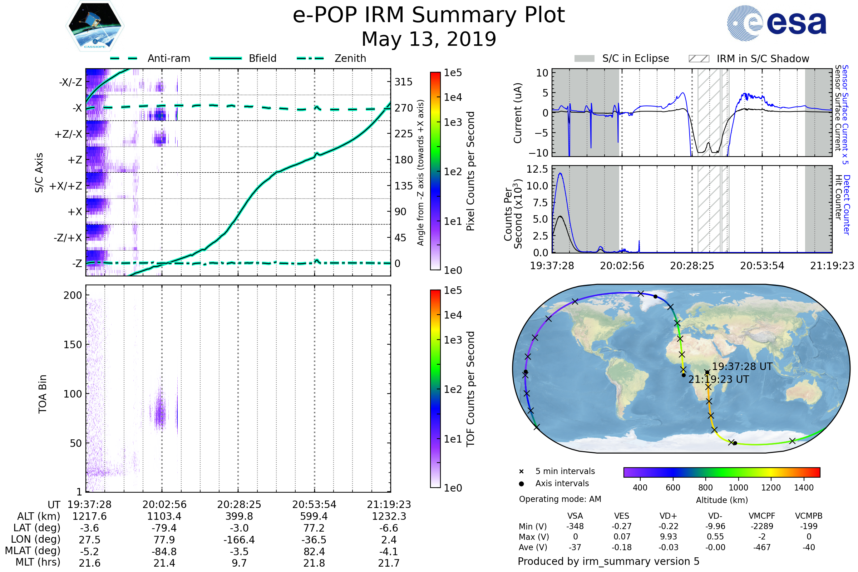Click the Axis intervals dot marker legend
This screenshot has height=572, width=858.
click(521, 484)
